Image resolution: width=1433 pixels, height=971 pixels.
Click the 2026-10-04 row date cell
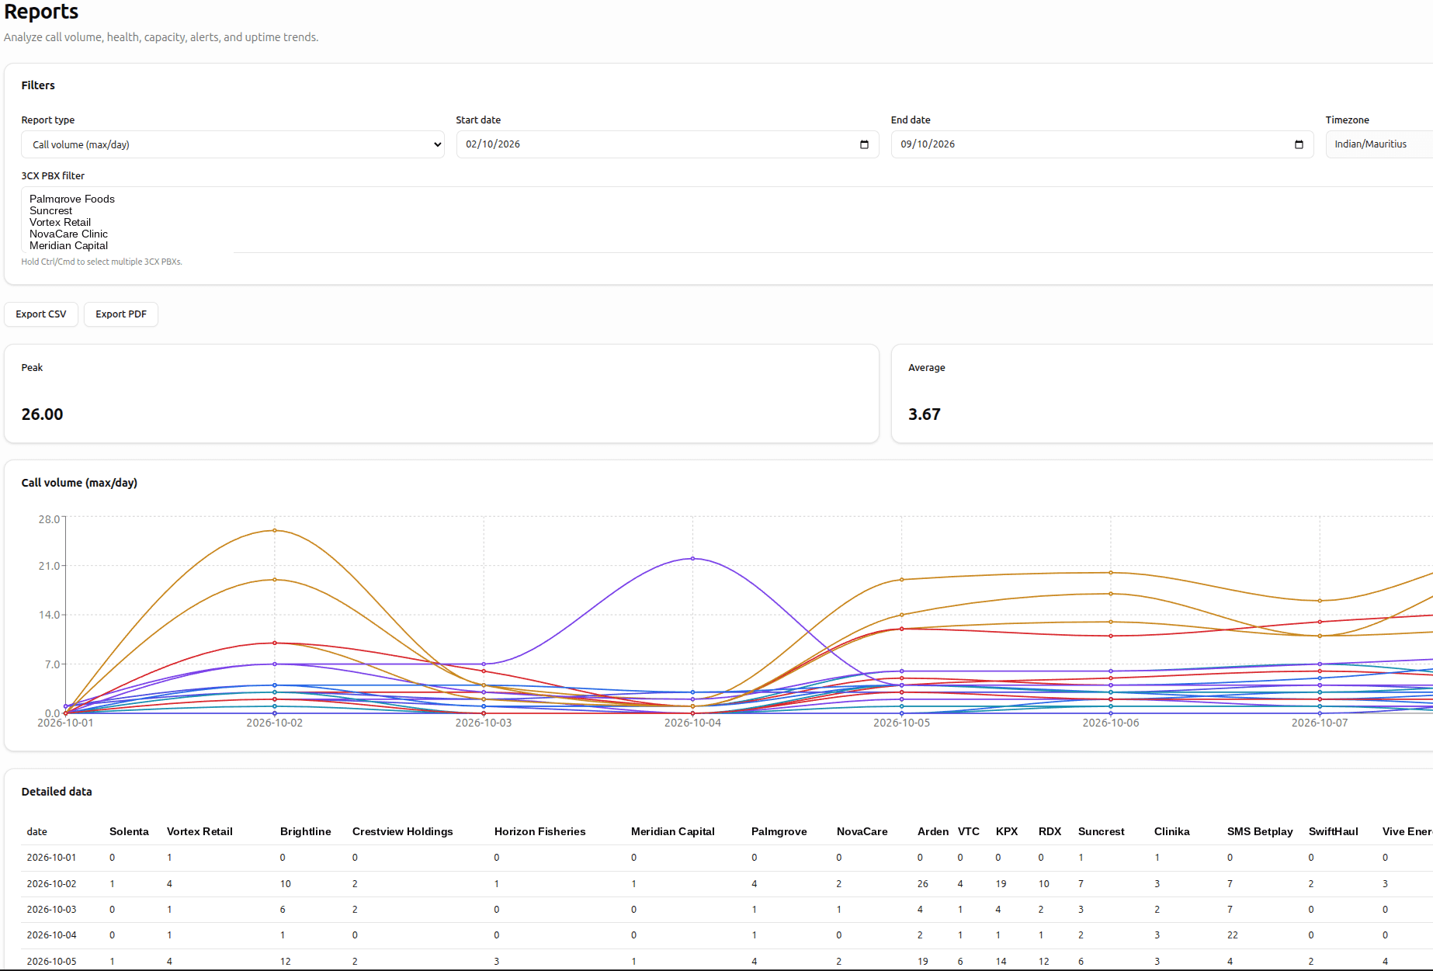[52, 935]
